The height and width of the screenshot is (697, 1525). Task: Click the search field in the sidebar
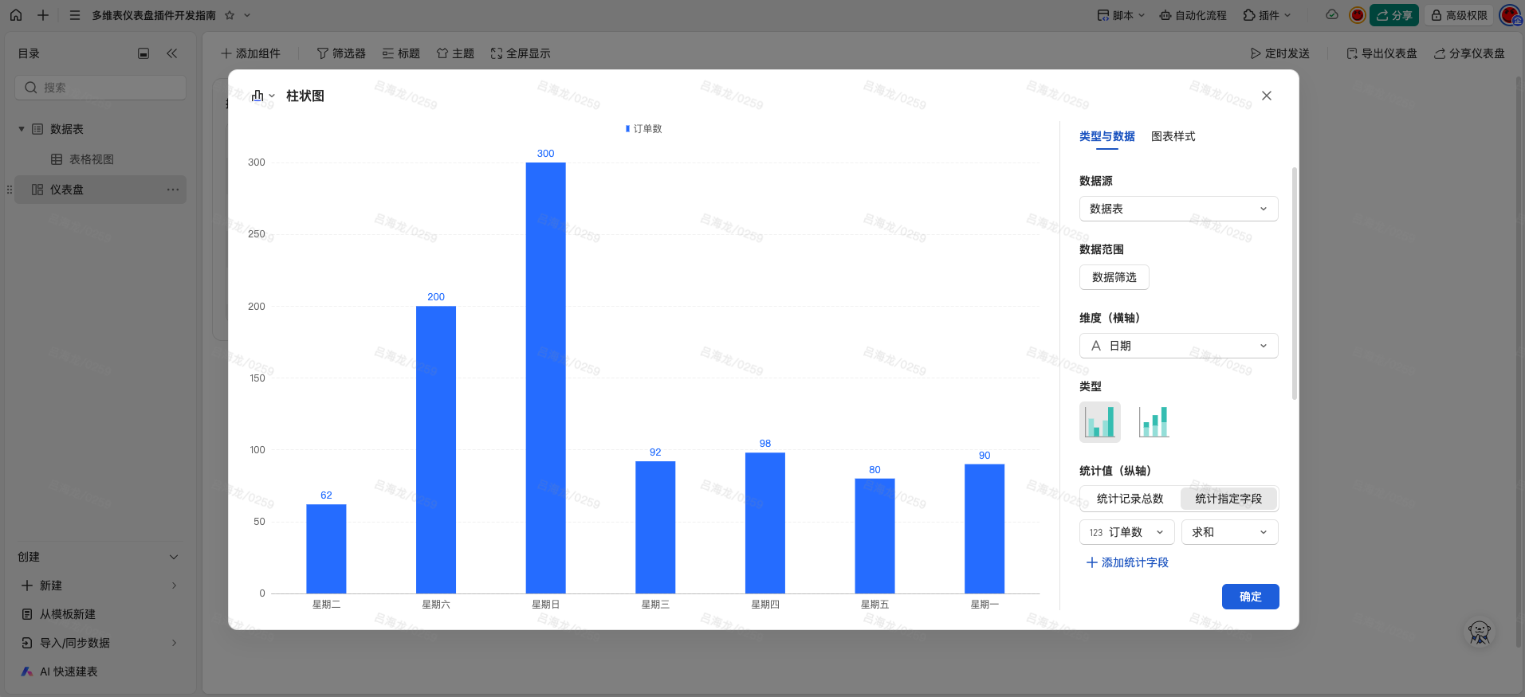(100, 88)
